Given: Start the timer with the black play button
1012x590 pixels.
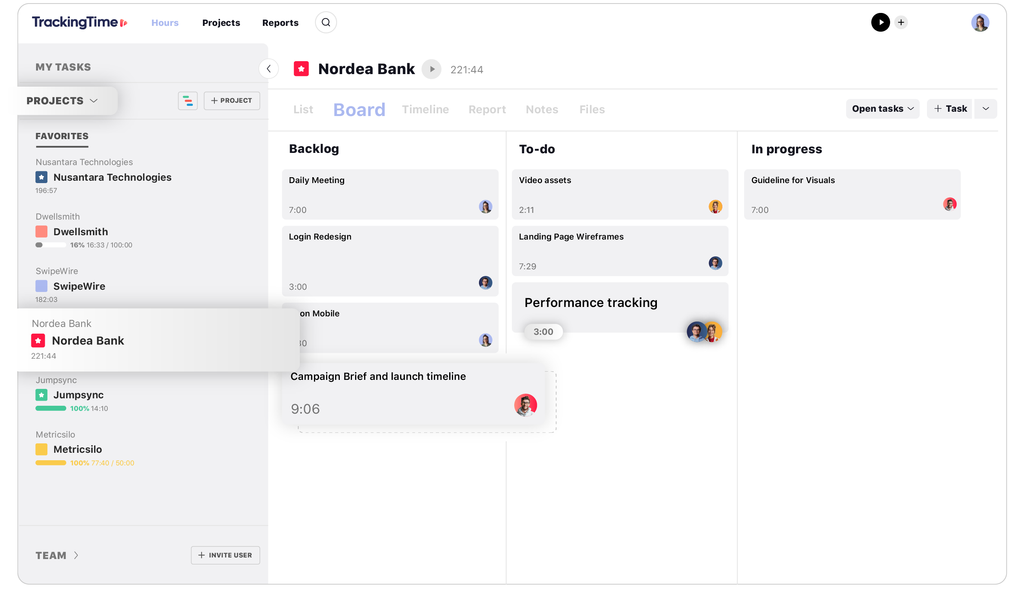Looking at the screenshot, I should (880, 22).
